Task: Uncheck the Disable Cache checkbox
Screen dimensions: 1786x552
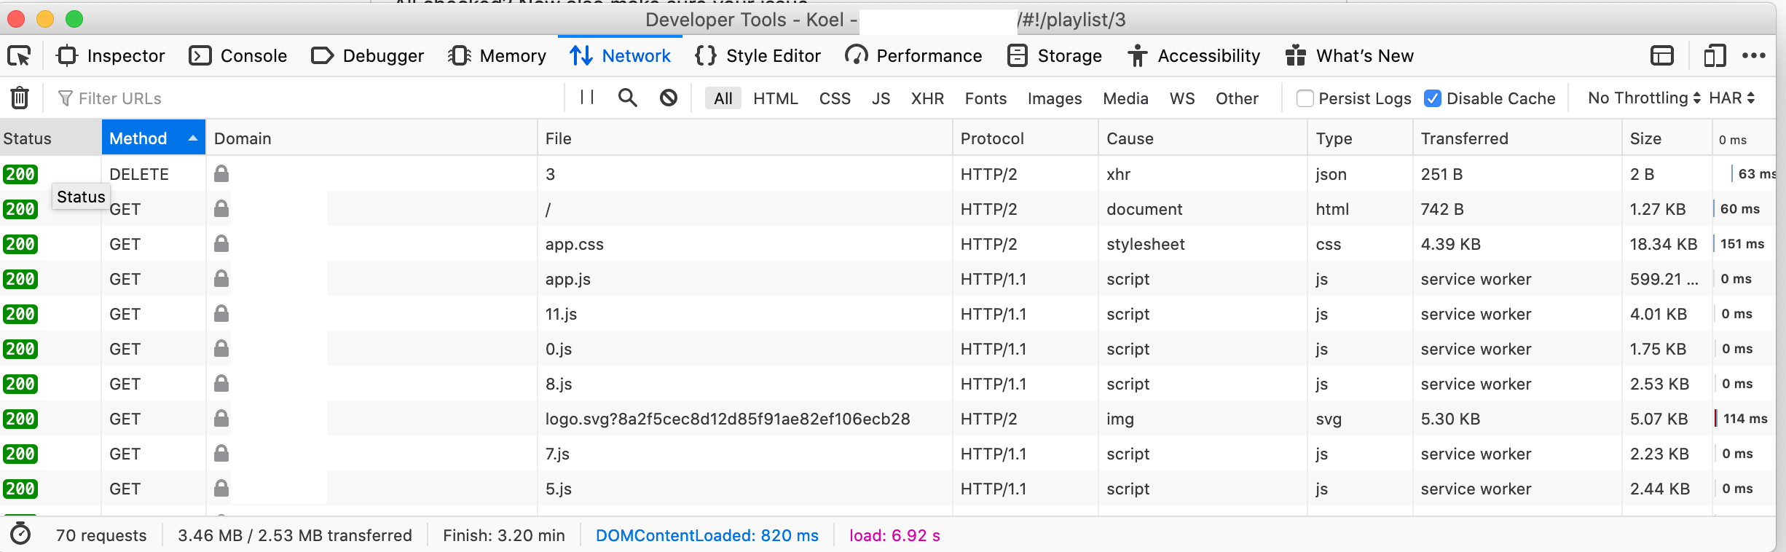Action: pyautogui.click(x=1432, y=98)
